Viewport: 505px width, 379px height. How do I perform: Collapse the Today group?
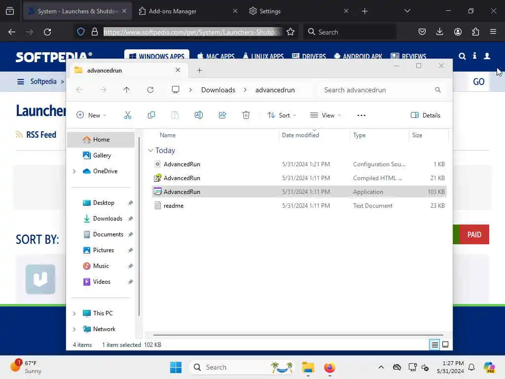coord(150,151)
